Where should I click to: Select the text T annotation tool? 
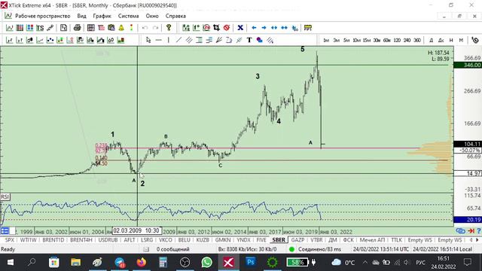coord(249,40)
